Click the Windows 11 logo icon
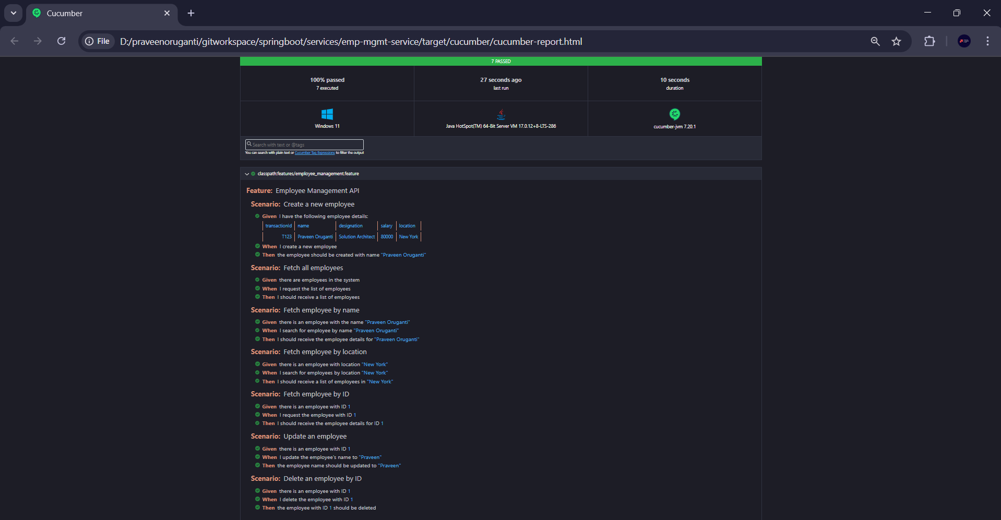This screenshot has height=520, width=1001. (327, 114)
